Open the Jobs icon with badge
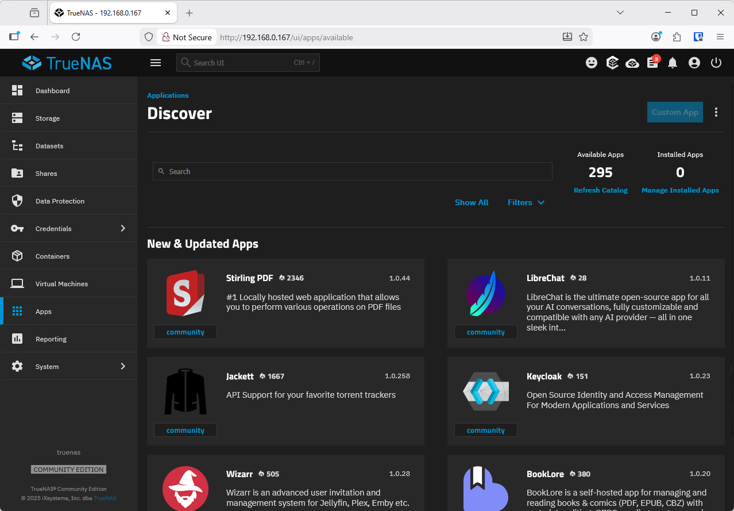The height and width of the screenshot is (511, 734). pos(653,62)
